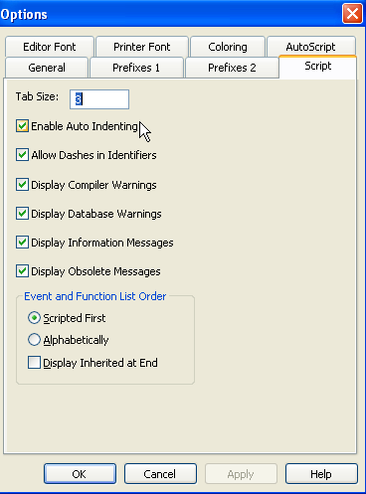Choose Alphabetically list order option
366x494 pixels.
coord(34,340)
